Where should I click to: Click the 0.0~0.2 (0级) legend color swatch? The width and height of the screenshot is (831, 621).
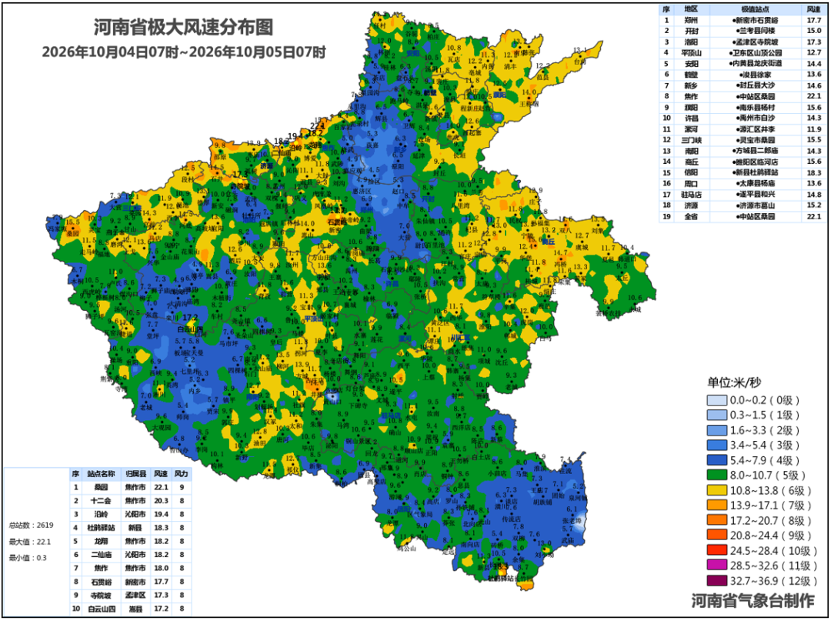coord(716,400)
